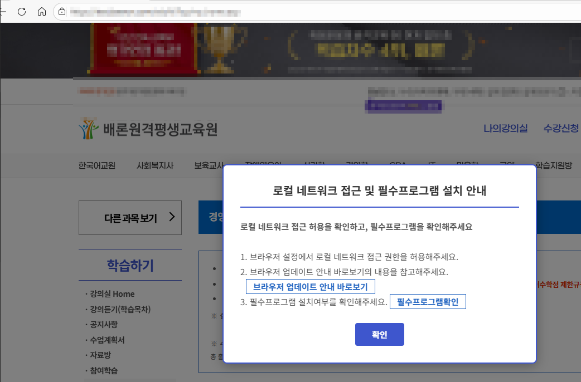Open 학습지원방 menu item
This screenshot has height=382, width=581.
[553, 165]
